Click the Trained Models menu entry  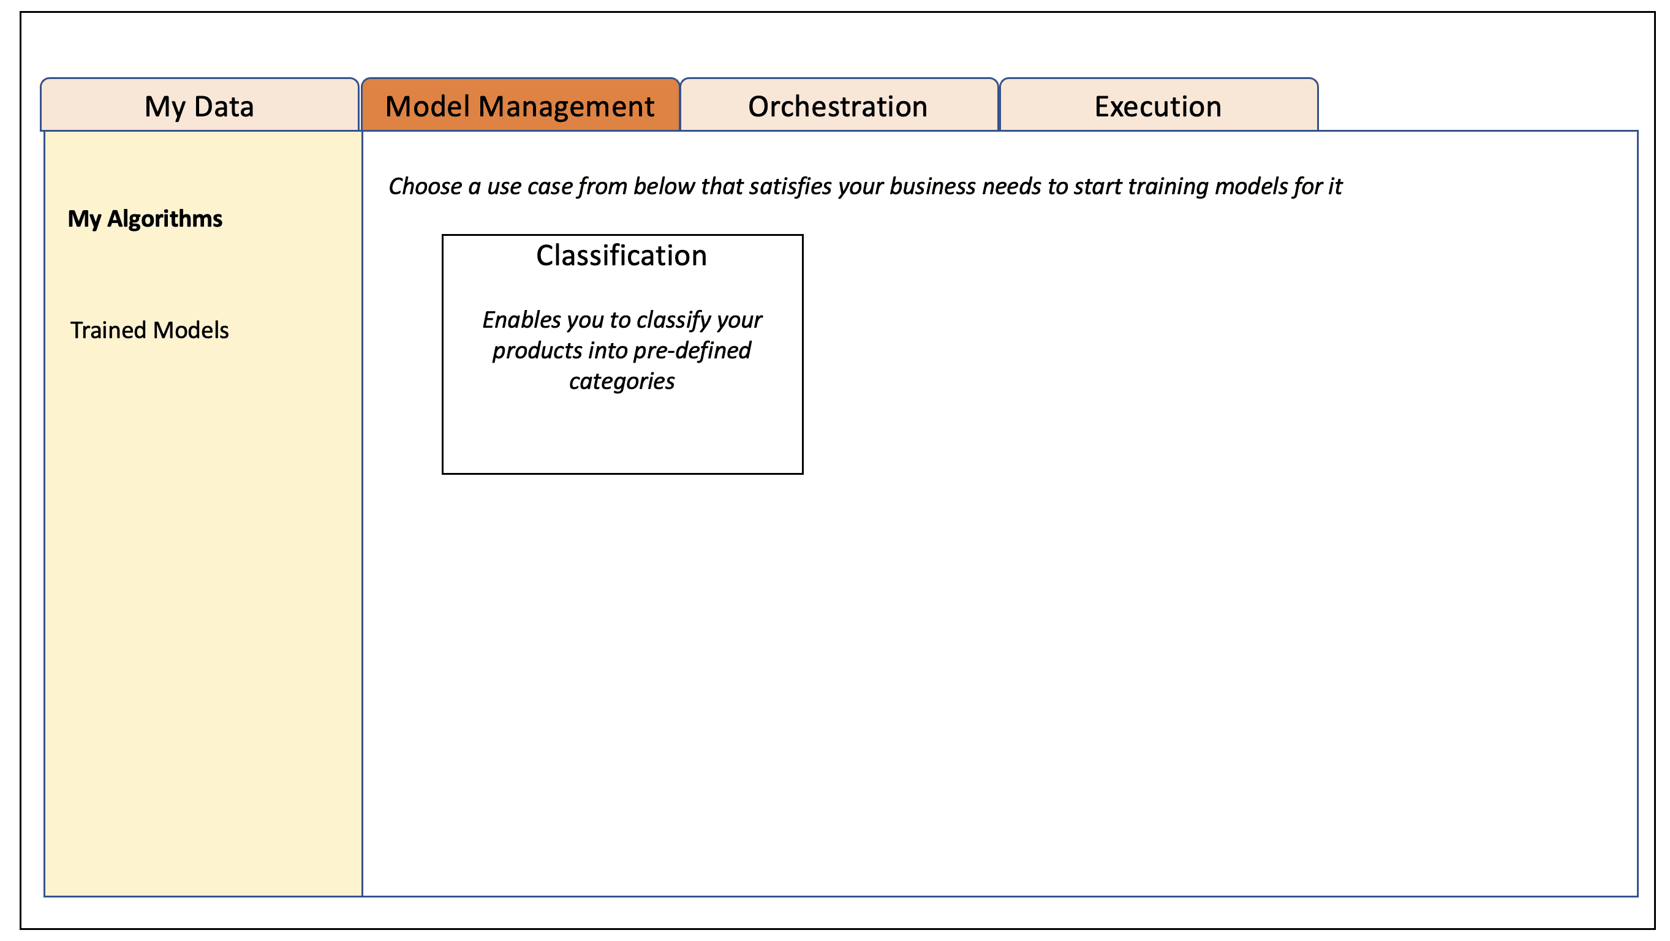tap(149, 330)
